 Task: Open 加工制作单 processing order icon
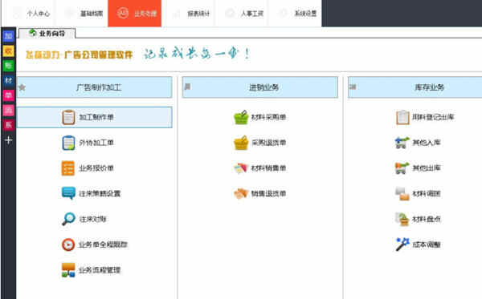pyautogui.click(x=68, y=117)
